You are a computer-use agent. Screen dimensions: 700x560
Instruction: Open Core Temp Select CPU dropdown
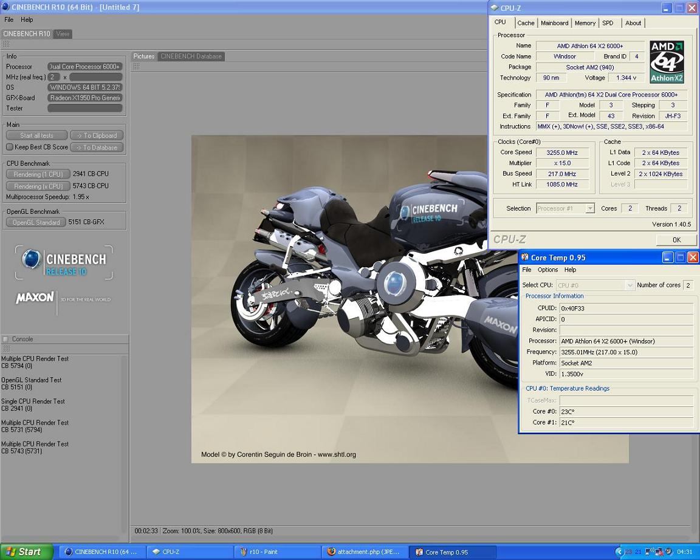click(x=595, y=285)
